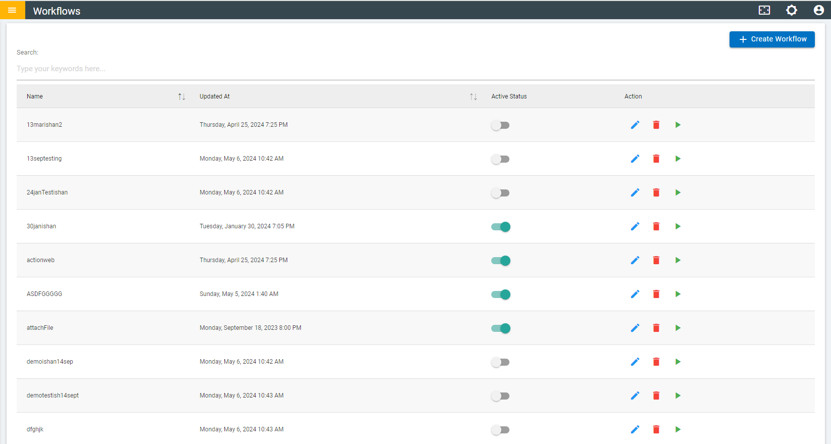Run the 13marishan2 workflow
The width and height of the screenshot is (831, 444).
pos(678,125)
